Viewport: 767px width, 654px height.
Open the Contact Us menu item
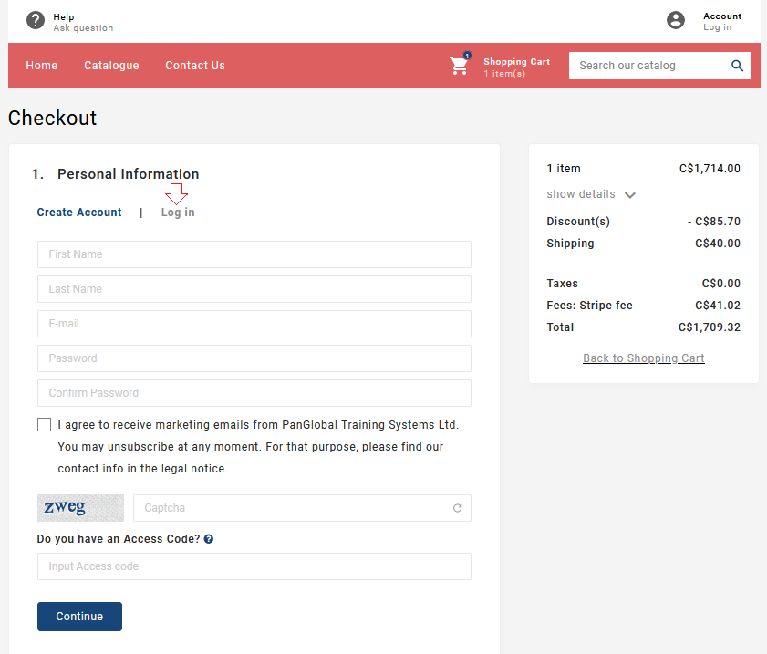coord(195,66)
